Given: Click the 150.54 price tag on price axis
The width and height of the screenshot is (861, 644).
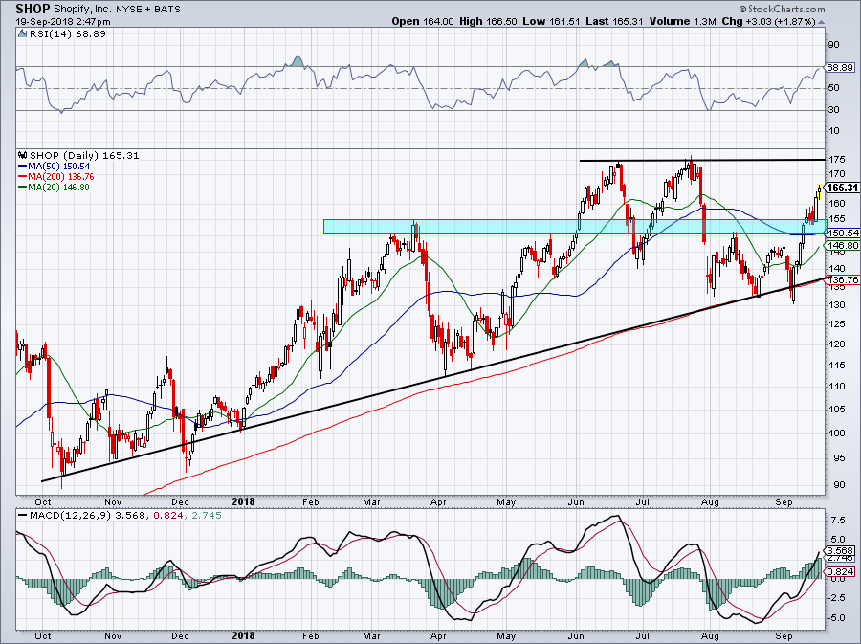Looking at the screenshot, I should [842, 233].
